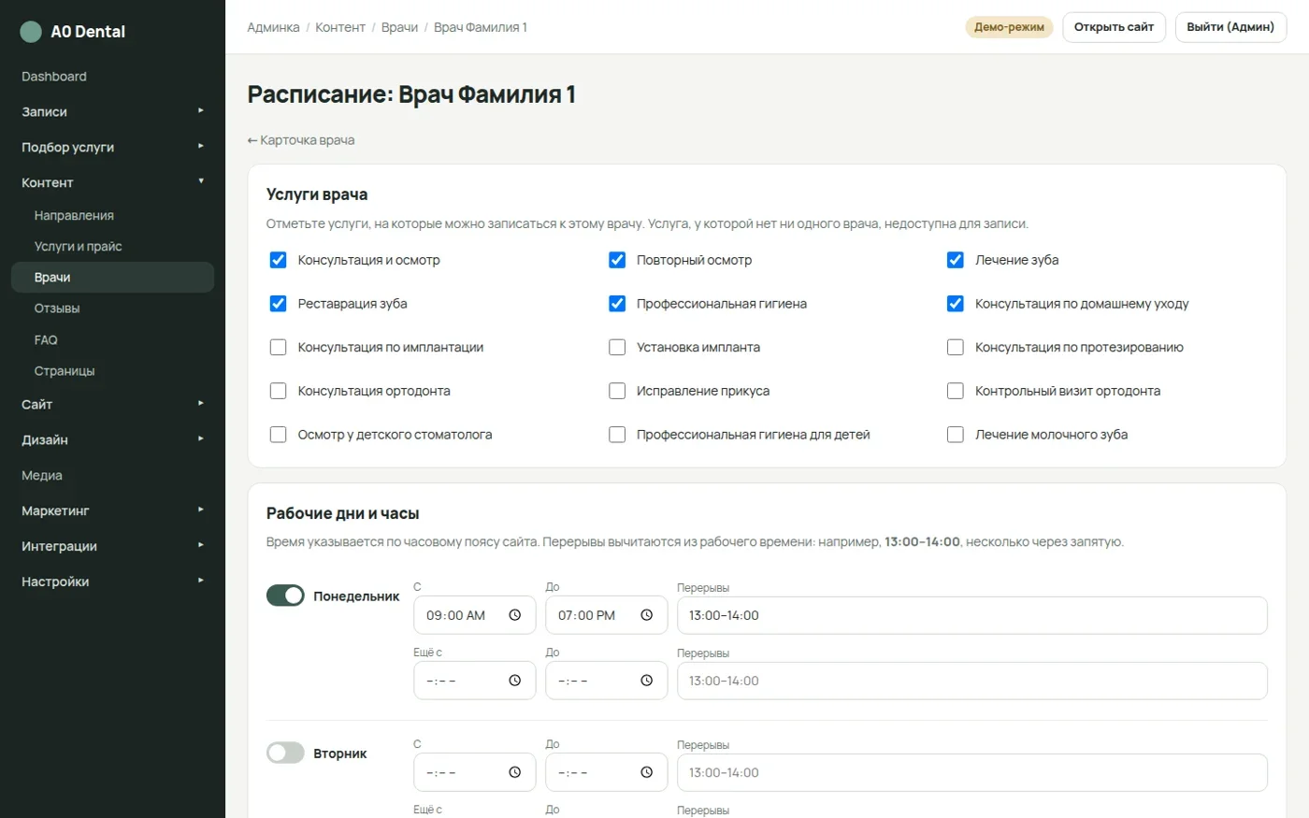1309x818 pixels.
Task: Open Медиа in the sidebar
Action: 112,475
